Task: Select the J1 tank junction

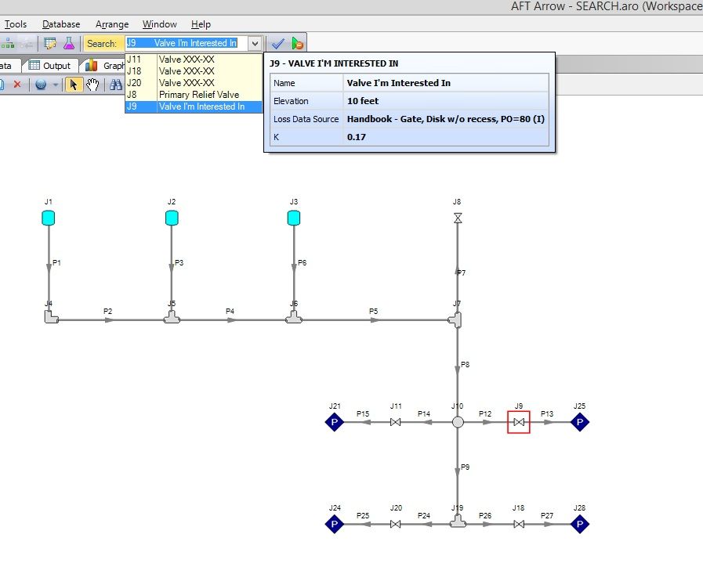Action: (x=49, y=218)
